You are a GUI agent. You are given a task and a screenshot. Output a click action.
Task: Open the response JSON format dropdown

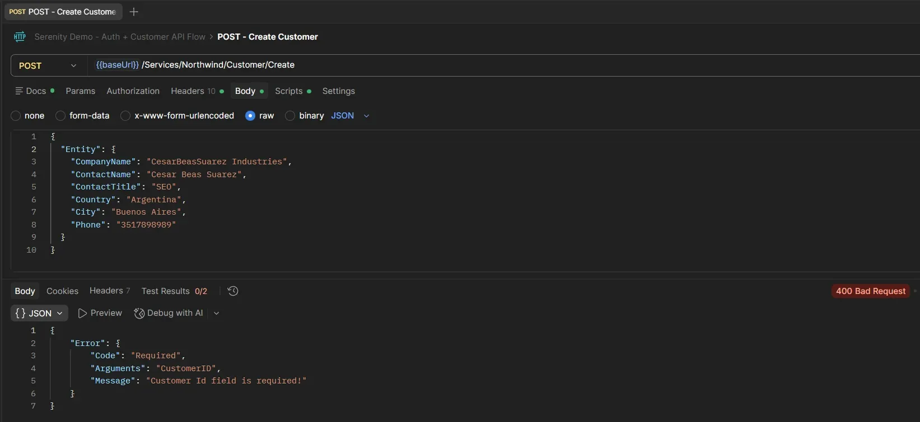[x=39, y=313]
